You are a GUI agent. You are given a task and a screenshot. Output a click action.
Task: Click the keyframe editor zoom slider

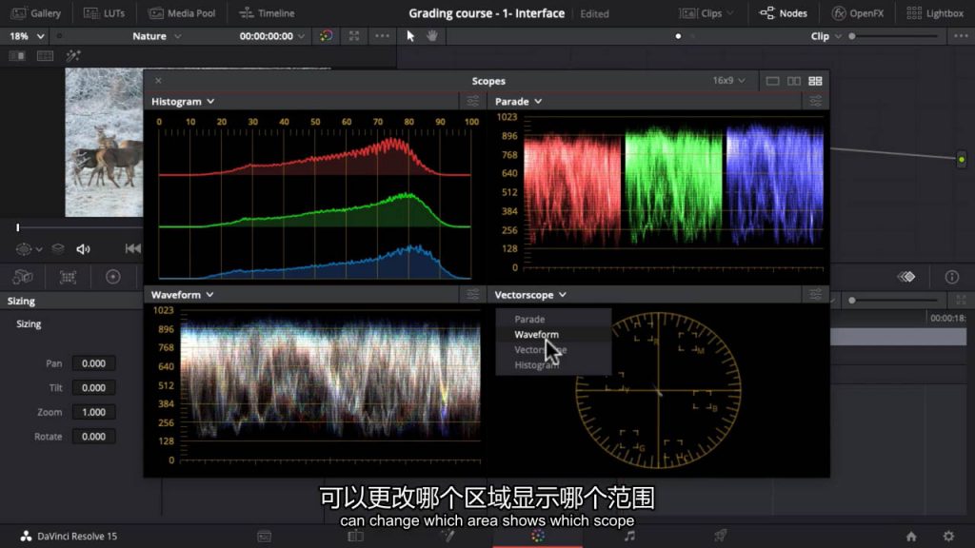tap(894, 301)
